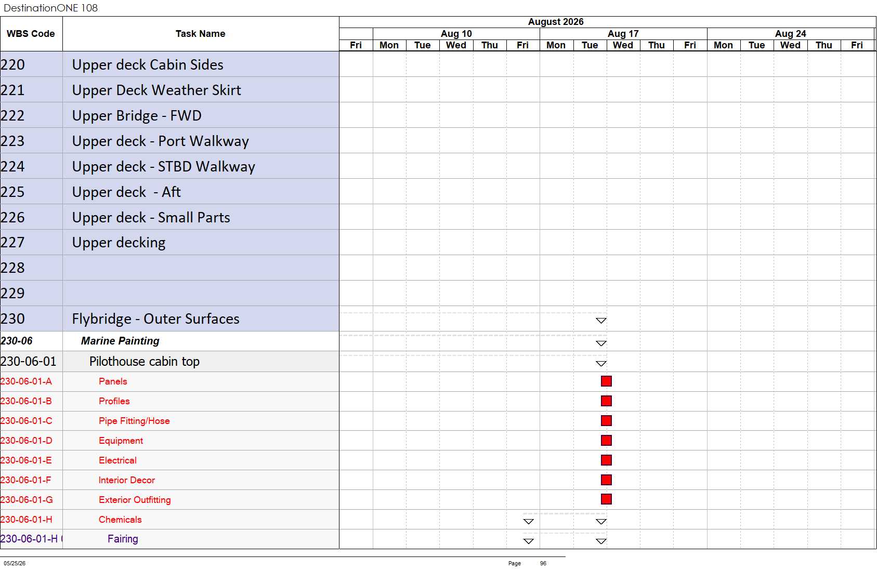
Task: Click WBS code 230-06-01-G
Action: click(27, 500)
